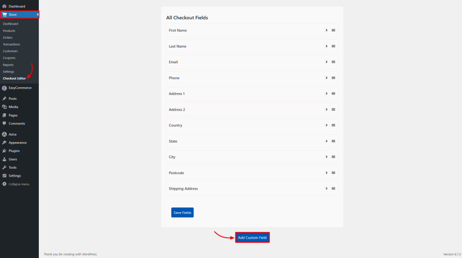
Task: Click the Version 6.7.2 footer text
Action: (x=452, y=254)
